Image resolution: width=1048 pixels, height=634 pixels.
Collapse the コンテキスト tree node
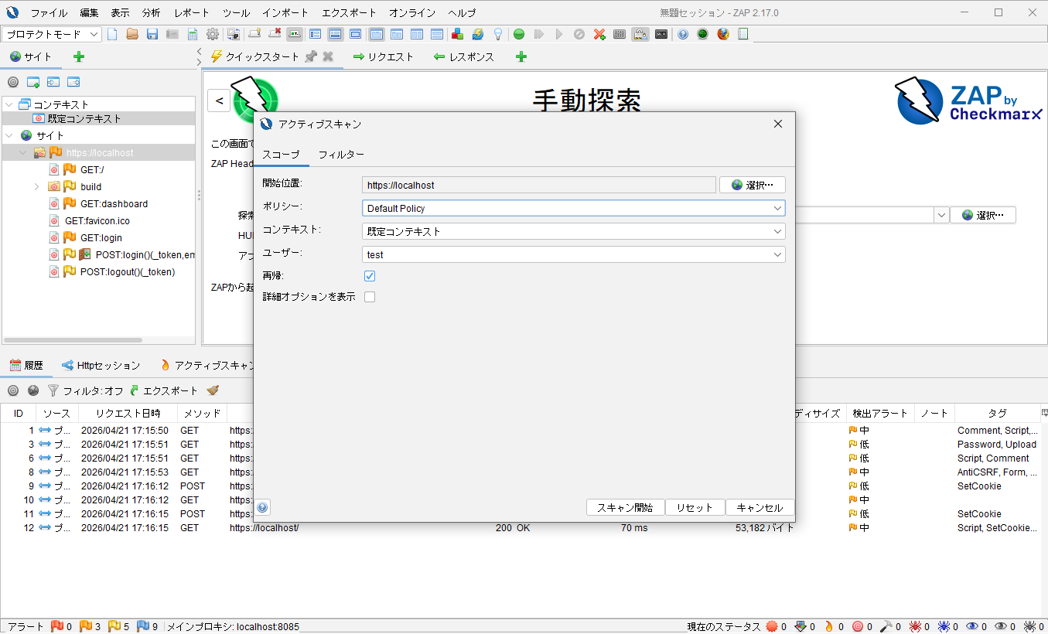[x=9, y=104]
